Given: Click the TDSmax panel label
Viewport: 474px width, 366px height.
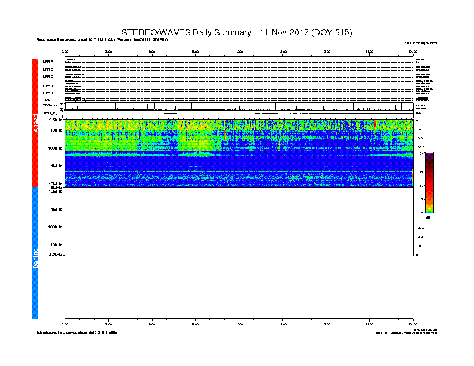Looking at the screenshot, I should (x=50, y=105).
